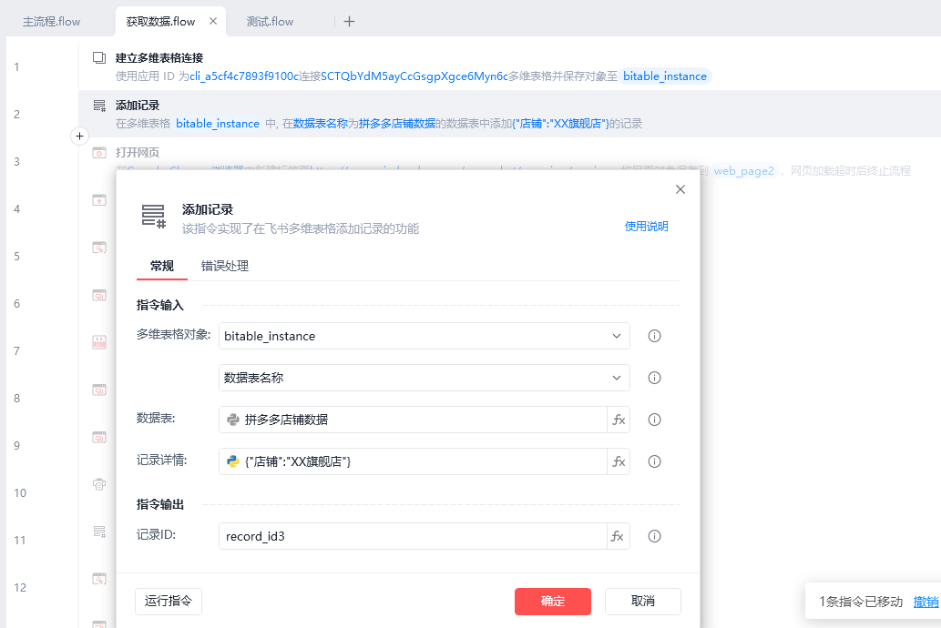Image resolution: width=941 pixels, height=628 pixels.
Task: Show info for 记录ID field
Action: (655, 536)
